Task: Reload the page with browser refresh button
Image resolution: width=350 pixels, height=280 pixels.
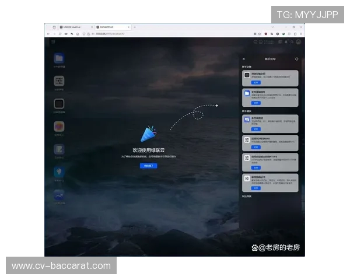Action: pos(60,34)
